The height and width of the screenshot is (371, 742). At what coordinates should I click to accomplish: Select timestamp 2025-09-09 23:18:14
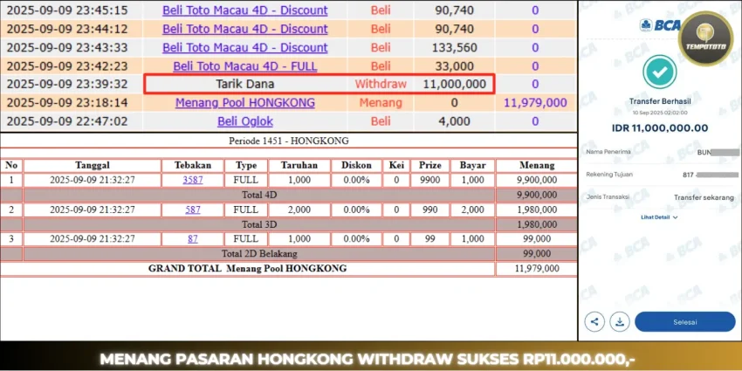[67, 103]
